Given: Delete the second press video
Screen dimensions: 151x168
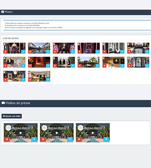Looking at the screenshot, I should 43,139.
